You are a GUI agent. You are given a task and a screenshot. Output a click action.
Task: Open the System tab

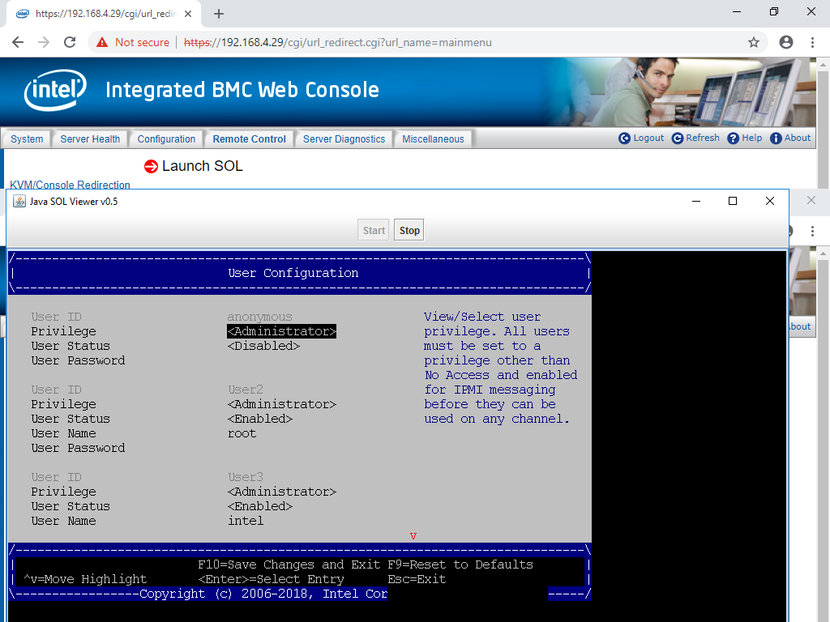pos(27,139)
